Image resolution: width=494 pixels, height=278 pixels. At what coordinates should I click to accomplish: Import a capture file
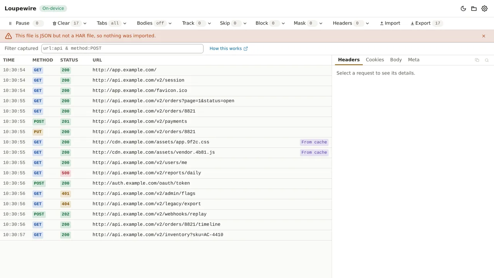(x=390, y=23)
